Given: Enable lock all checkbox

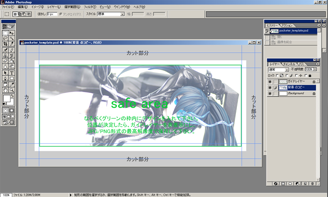Looking at the screenshot, I should point(306,75).
